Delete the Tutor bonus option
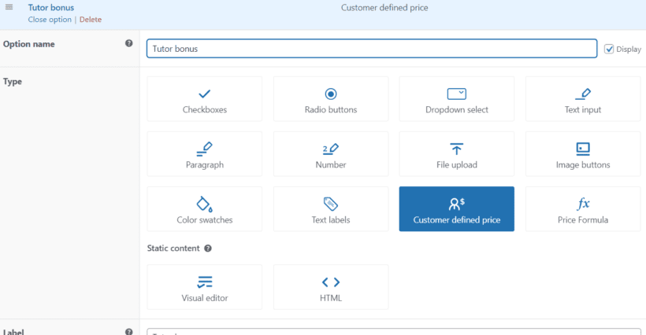 click(91, 20)
